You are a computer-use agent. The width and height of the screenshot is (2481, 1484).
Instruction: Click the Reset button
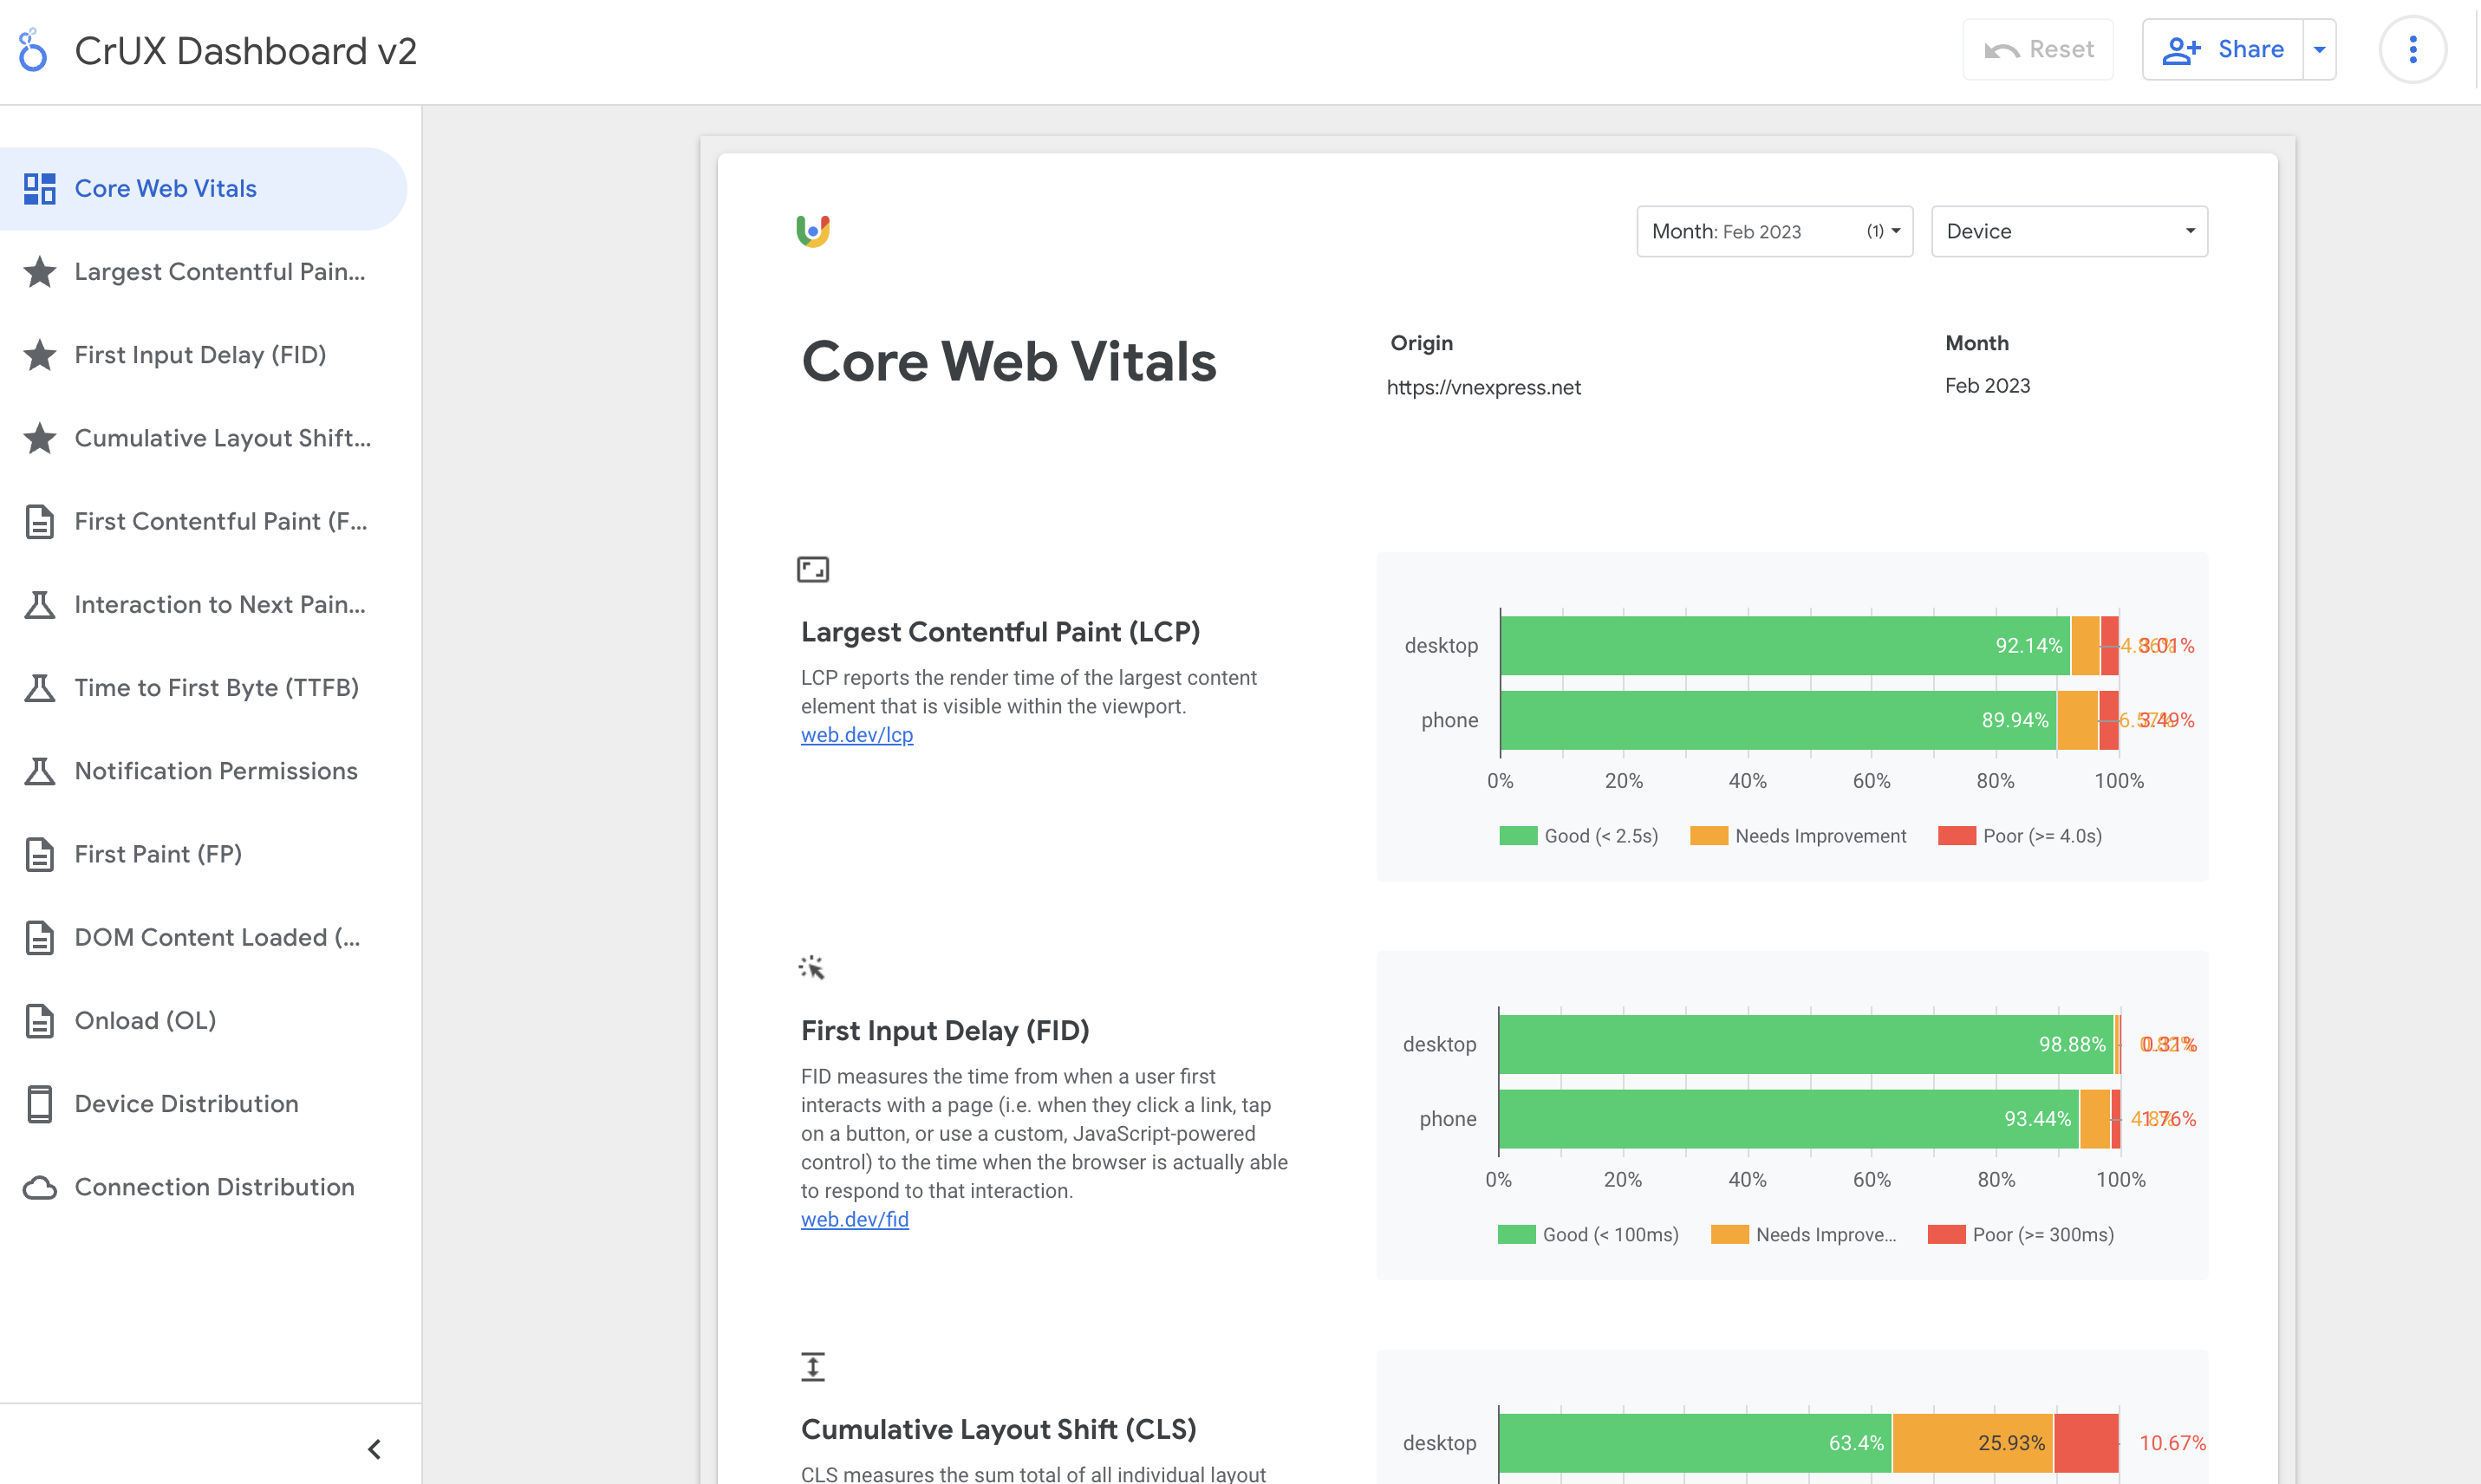coord(2037,48)
